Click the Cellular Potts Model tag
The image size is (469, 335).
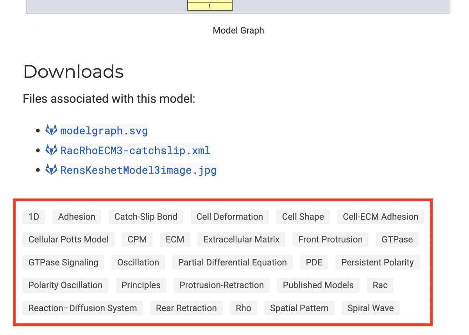pyautogui.click(x=68, y=239)
